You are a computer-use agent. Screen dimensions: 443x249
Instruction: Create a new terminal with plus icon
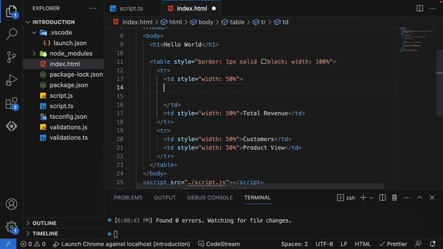363,198
